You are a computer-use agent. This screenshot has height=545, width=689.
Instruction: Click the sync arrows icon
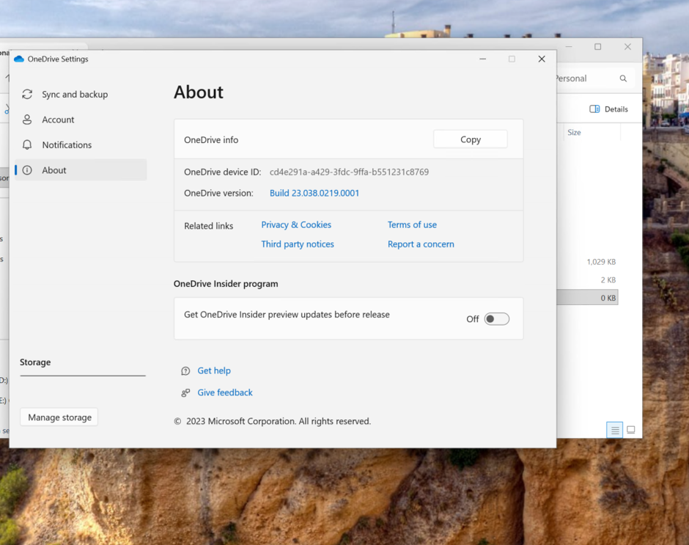27,94
